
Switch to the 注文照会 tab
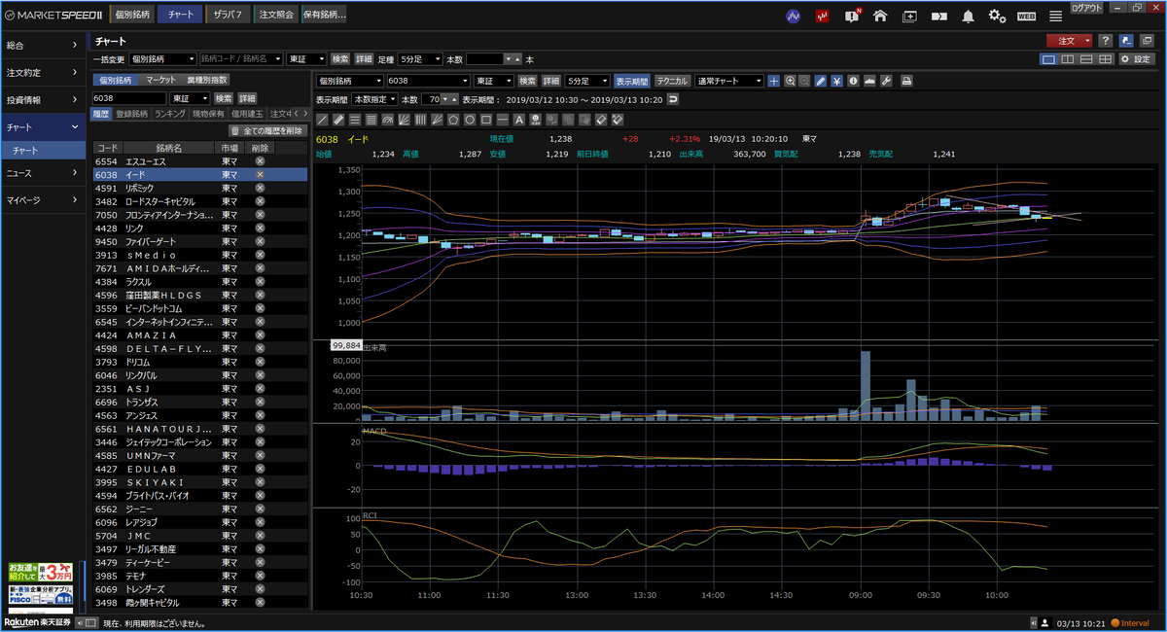[x=276, y=16]
